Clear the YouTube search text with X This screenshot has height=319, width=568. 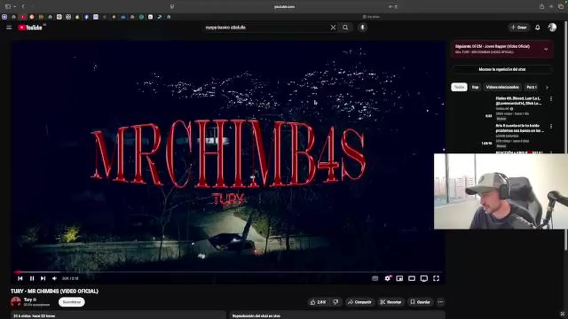coord(333,27)
